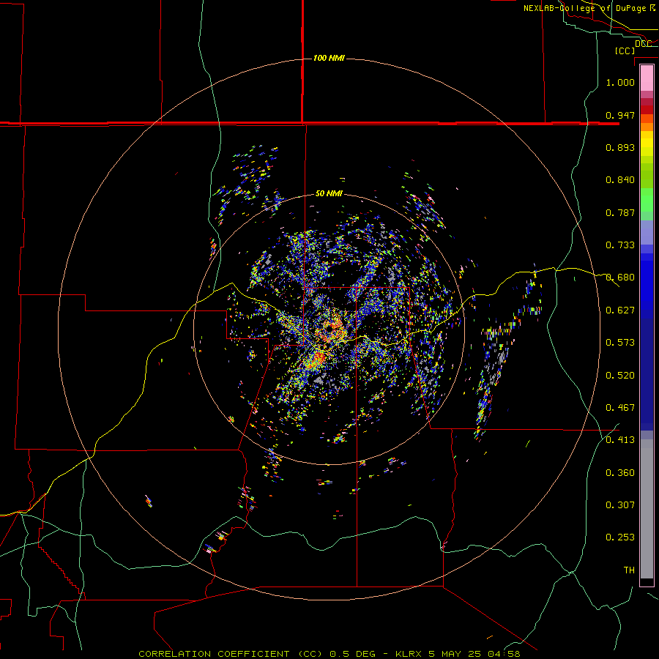Click the [CC] legend title
This screenshot has height=659, width=659.
tap(625, 51)
